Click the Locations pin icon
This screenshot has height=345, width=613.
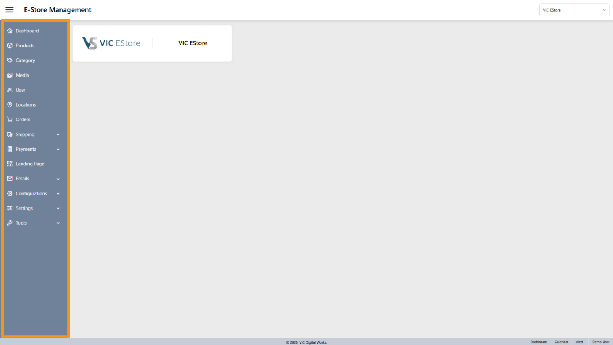10,105
